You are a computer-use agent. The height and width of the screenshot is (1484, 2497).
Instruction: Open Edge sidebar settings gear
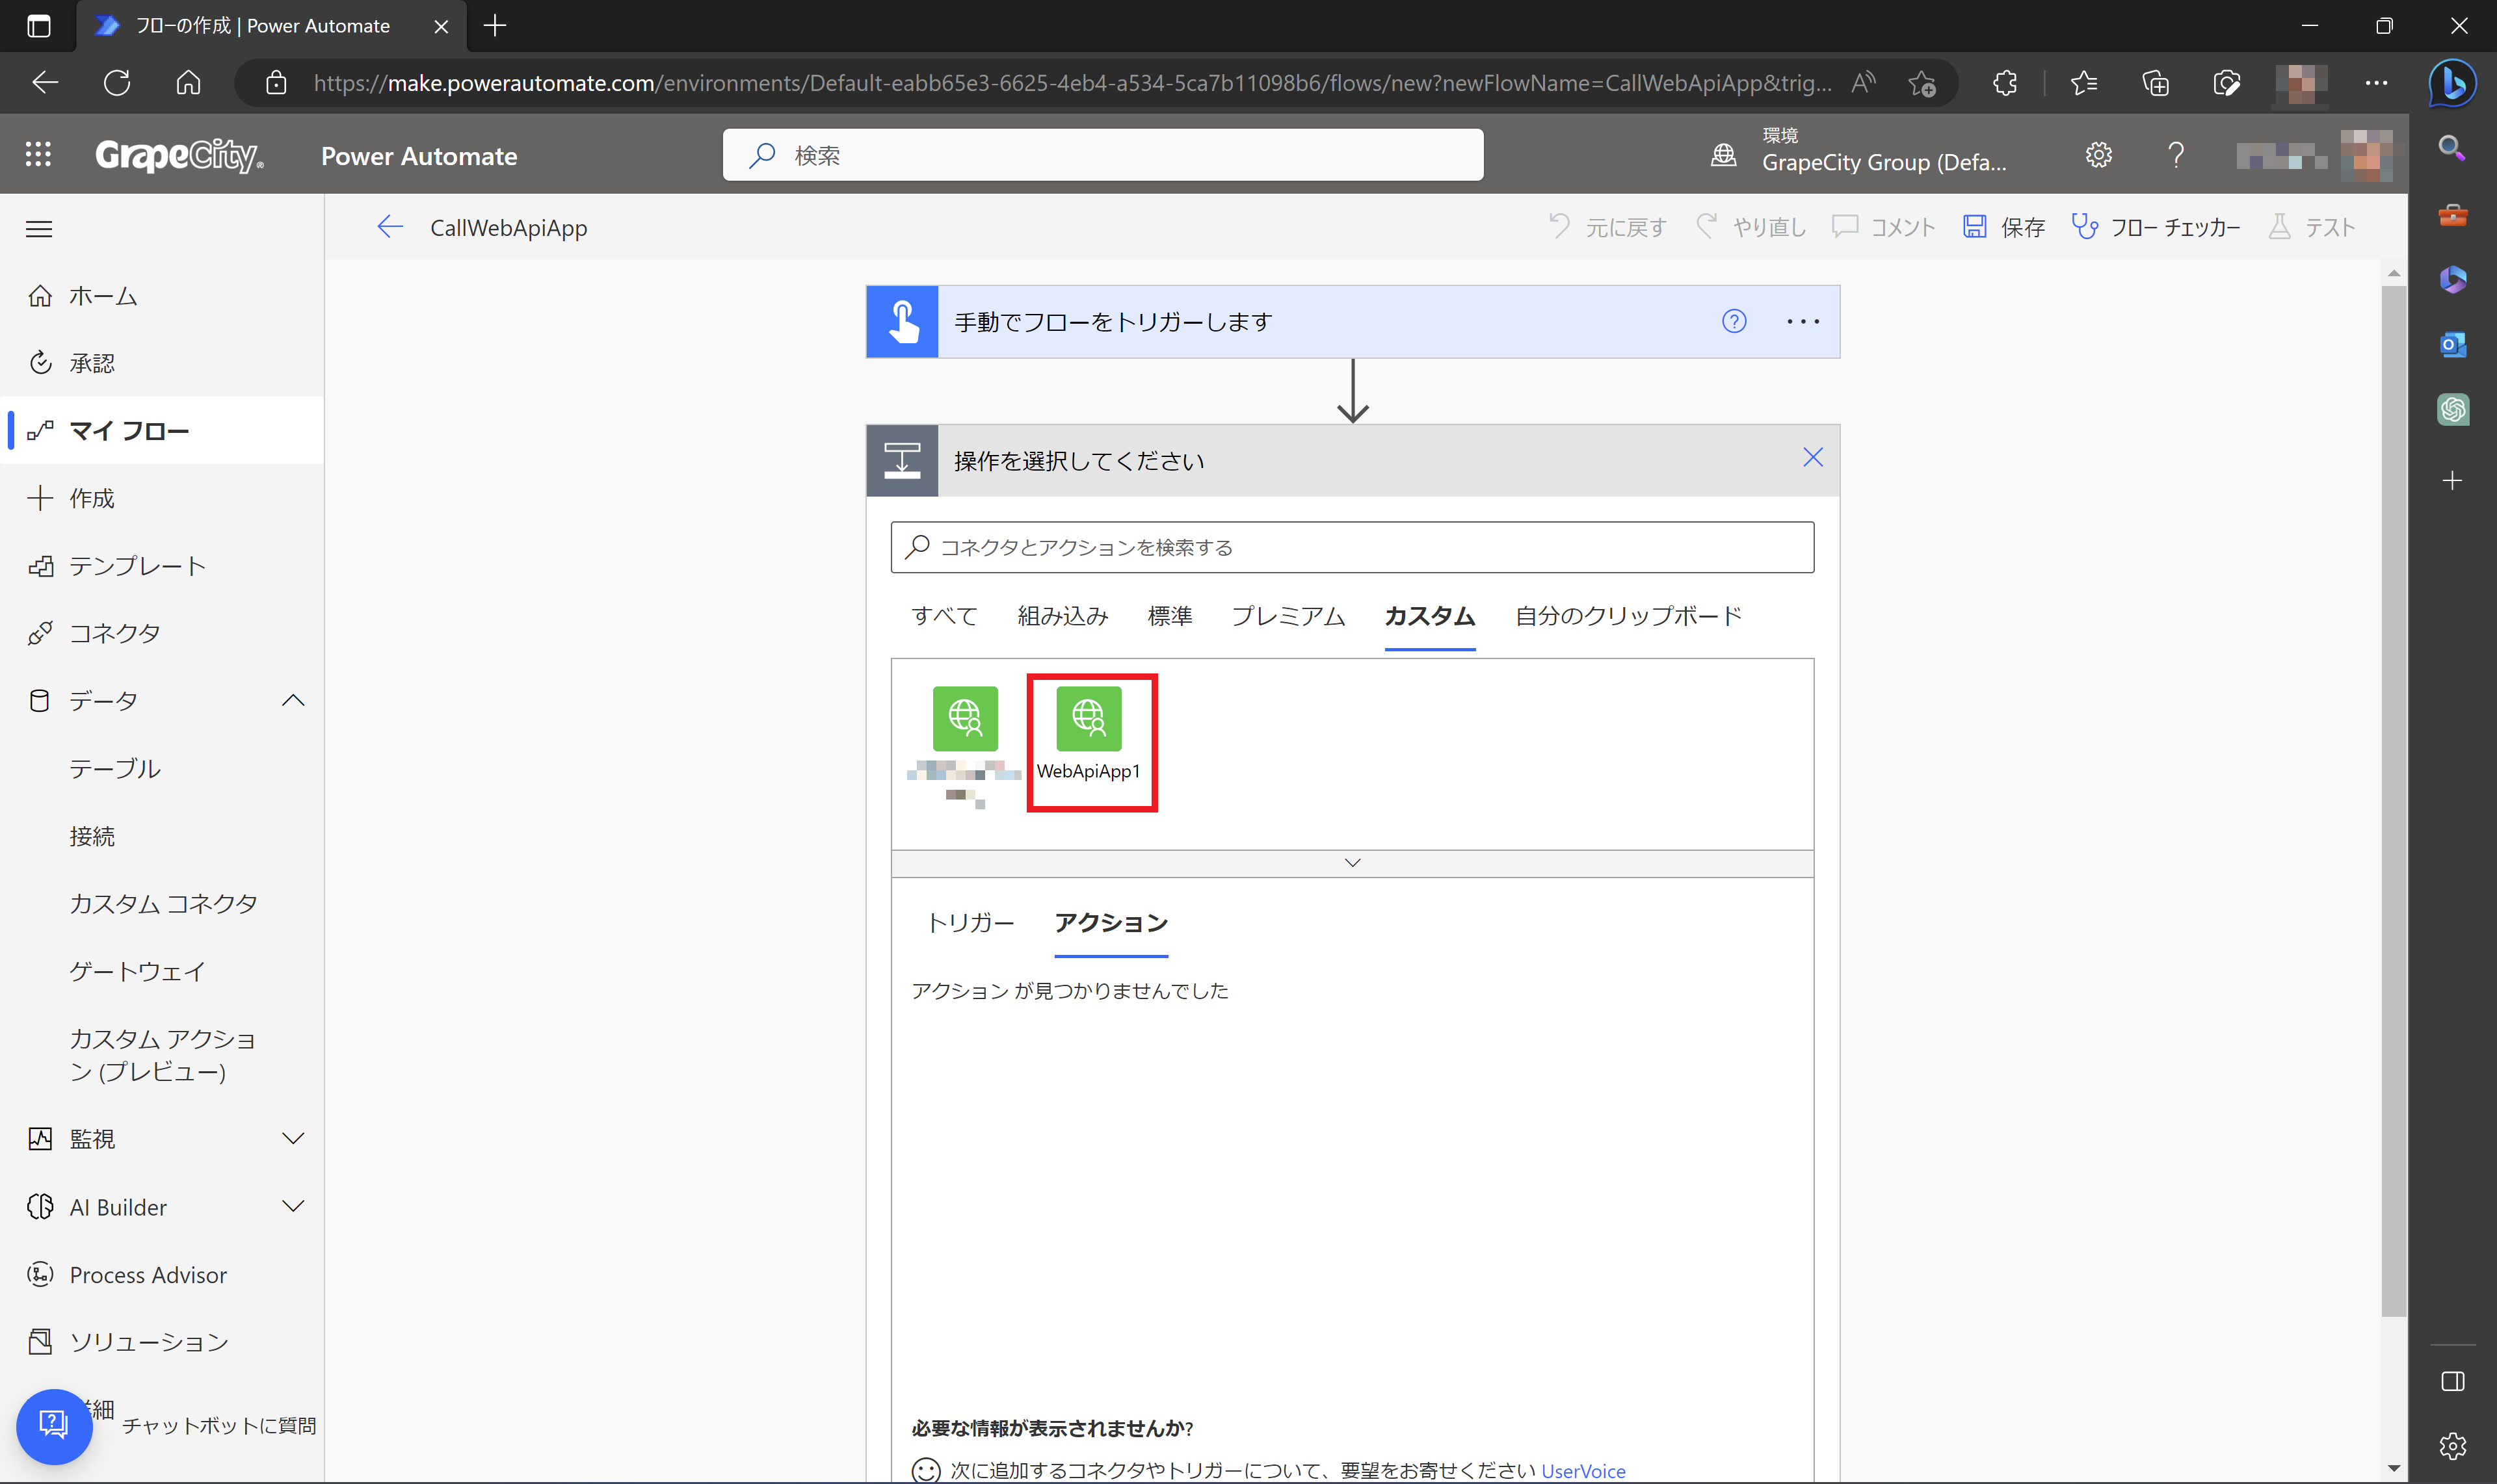tap(2452, 1446)
